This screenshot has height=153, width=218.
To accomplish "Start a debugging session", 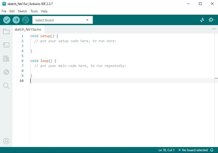I will pyautogui.click(x=25, y=20).
